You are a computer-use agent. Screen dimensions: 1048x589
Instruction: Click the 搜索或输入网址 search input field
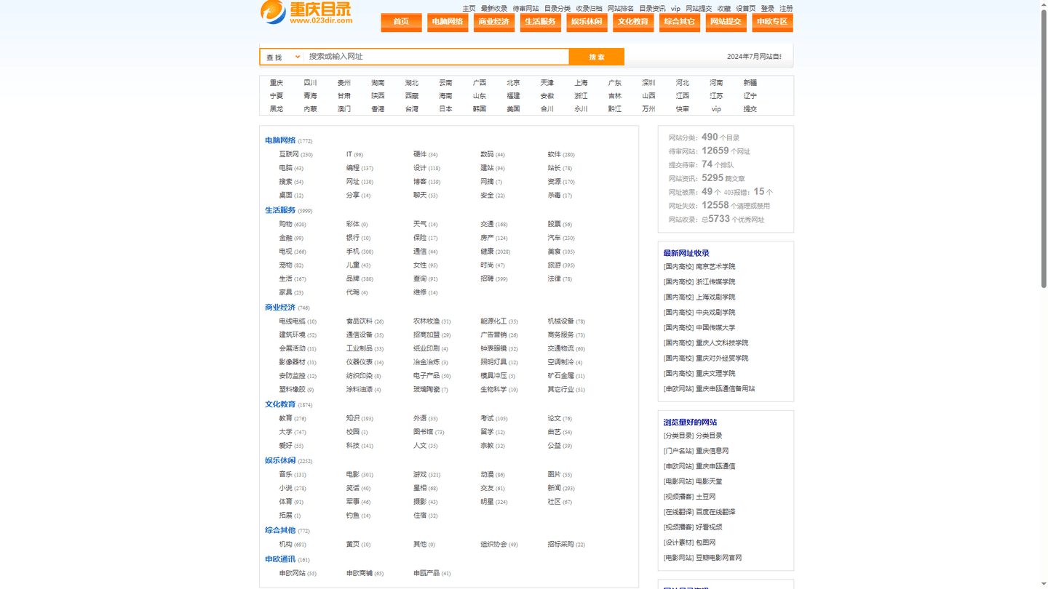[437, 57]
